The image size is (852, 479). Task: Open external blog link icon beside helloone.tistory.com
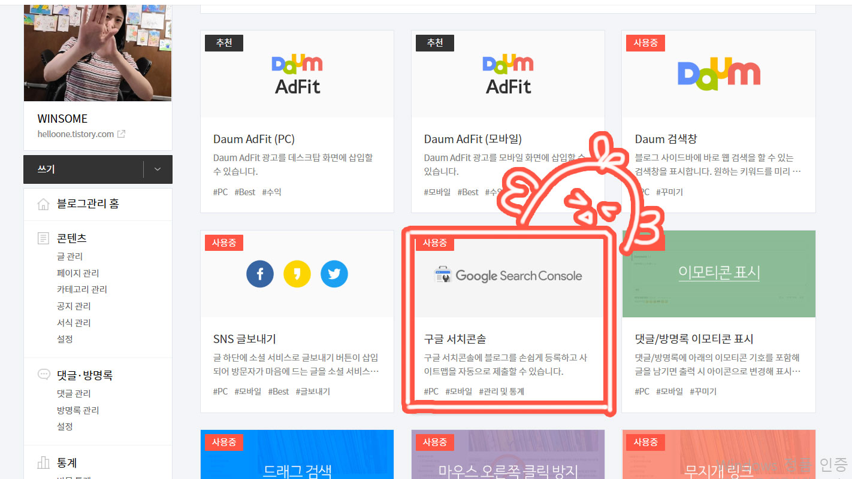121,134
